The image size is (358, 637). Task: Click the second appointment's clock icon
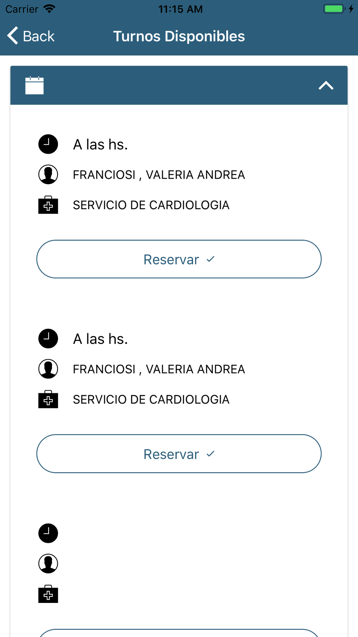(x=48, y=339)
